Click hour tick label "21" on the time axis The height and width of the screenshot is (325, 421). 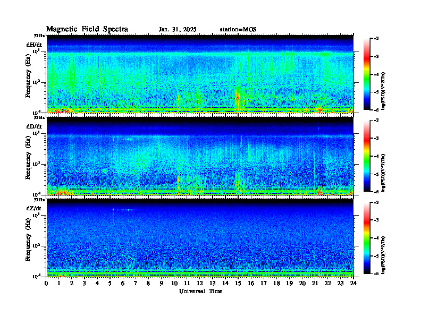tap(315, 284)
